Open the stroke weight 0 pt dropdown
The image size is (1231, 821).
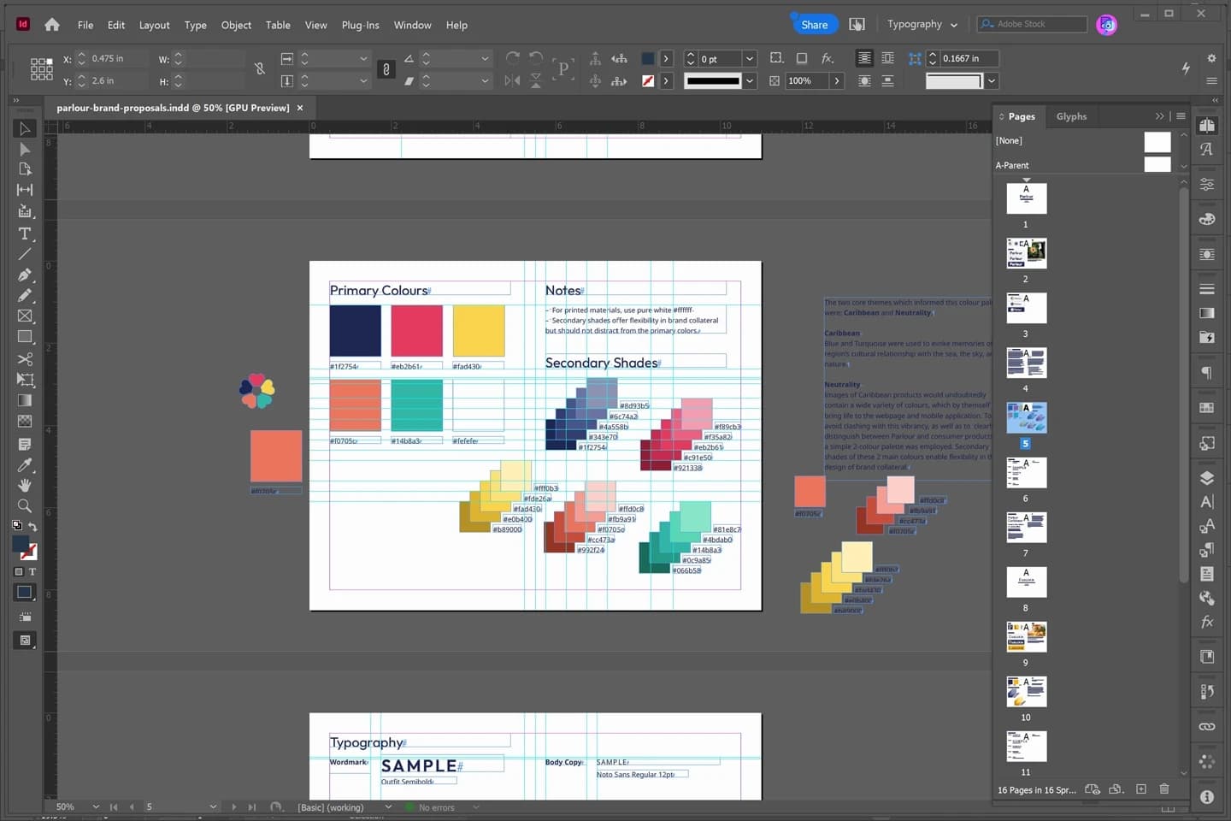coord(749,59)
